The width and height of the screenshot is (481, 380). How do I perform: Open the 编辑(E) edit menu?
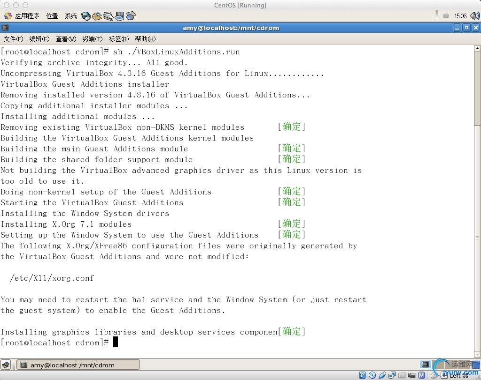(x=39, y=39)
